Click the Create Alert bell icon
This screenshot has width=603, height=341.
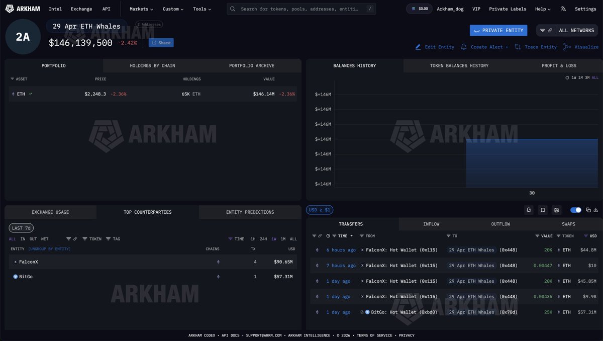point(464,47)
